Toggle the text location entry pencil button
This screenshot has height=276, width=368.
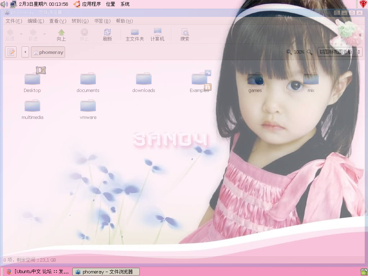[11, 52]
